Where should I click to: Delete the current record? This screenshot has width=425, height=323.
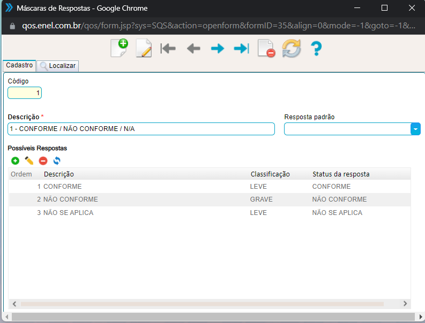click(x=266, y=49)
